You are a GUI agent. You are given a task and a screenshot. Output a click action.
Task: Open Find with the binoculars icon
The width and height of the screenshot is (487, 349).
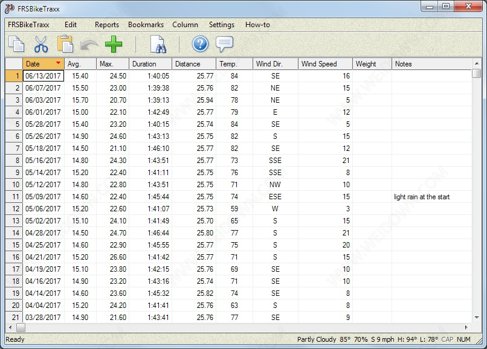click(158, 45)
